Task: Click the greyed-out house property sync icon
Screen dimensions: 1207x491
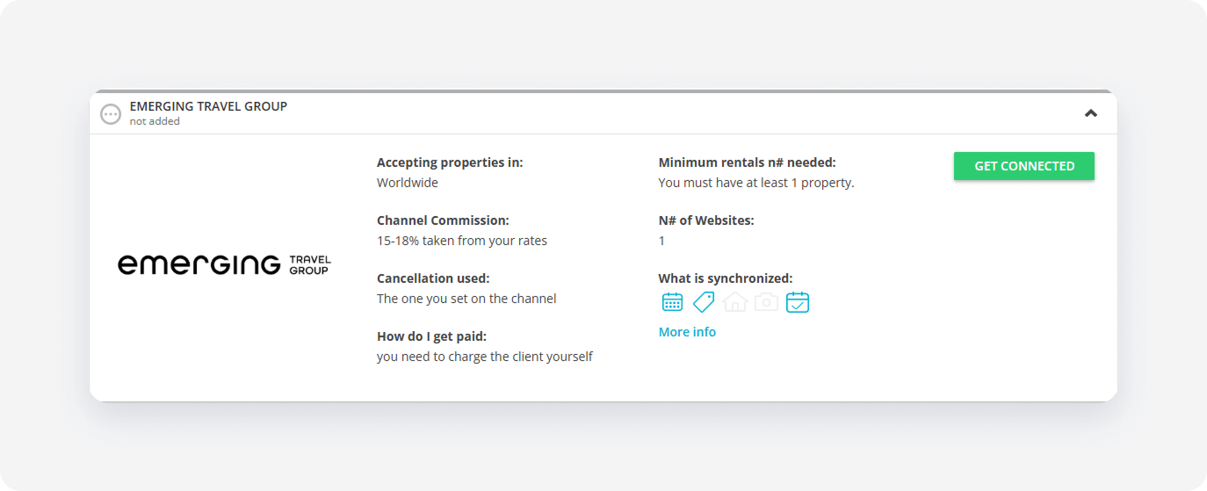Action: (x=735, y=302)
